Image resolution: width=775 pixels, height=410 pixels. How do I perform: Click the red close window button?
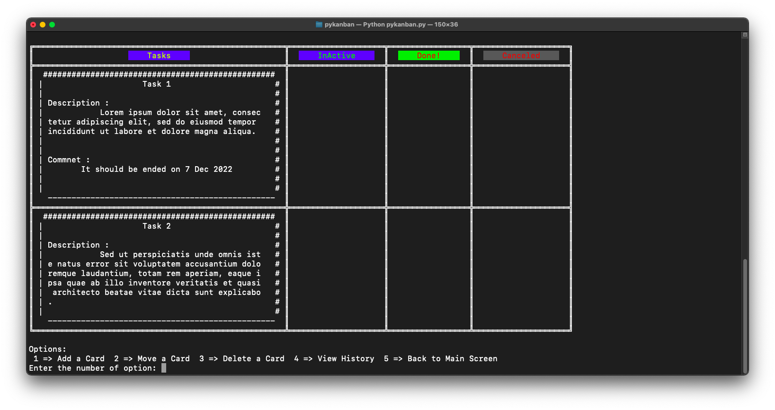pos(33,25)
